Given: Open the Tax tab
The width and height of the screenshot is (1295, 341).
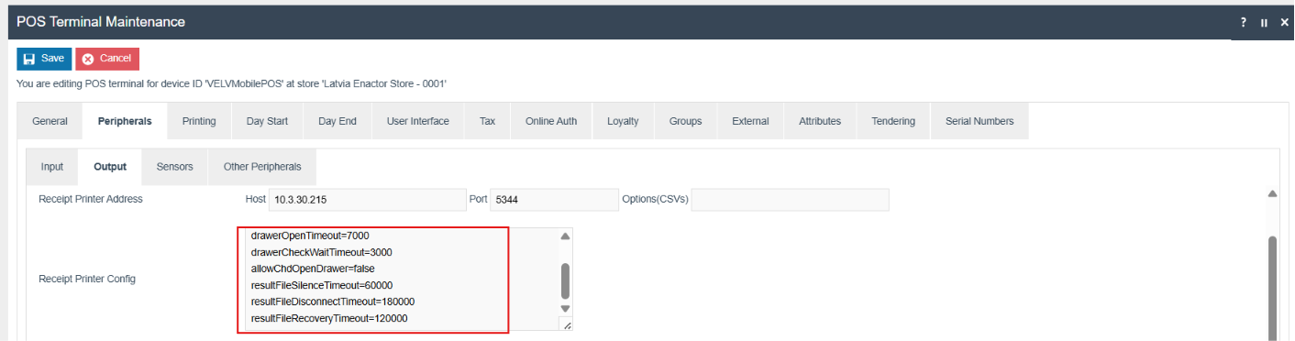Looking at the screenshot, I should 487,121.
